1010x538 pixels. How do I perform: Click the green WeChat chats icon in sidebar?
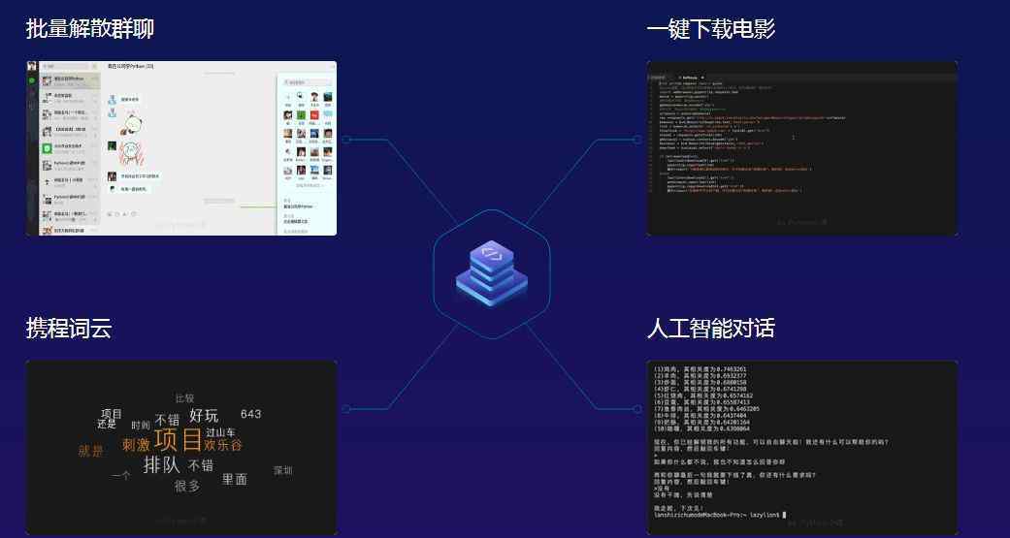pos(32,80)
